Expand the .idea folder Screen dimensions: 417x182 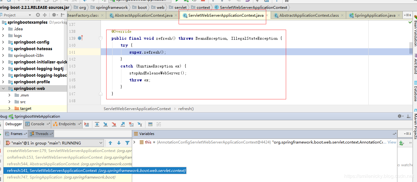tap(3, 29)
